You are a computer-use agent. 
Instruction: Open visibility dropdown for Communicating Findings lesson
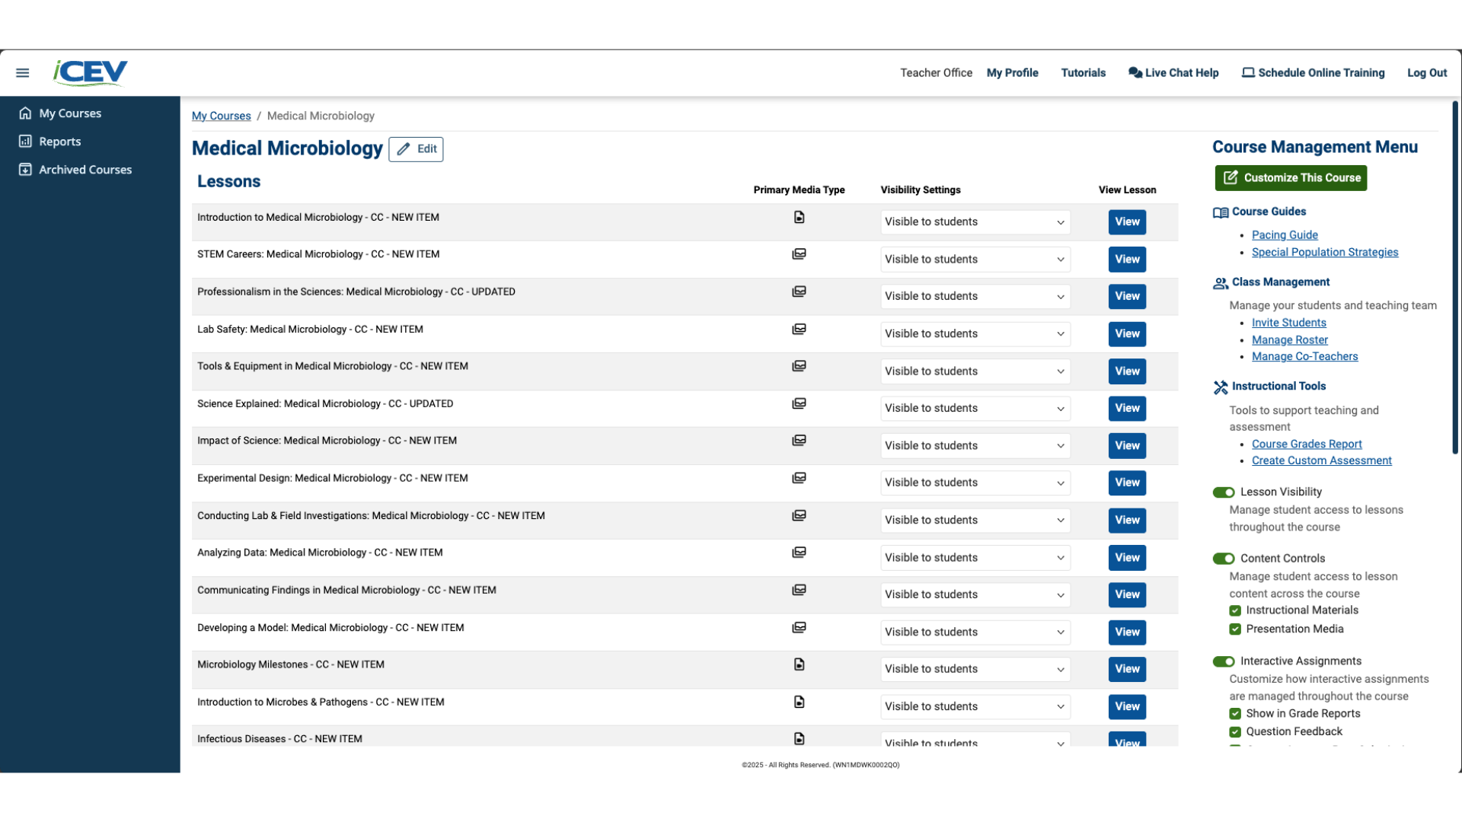click(x=975, y=594)
